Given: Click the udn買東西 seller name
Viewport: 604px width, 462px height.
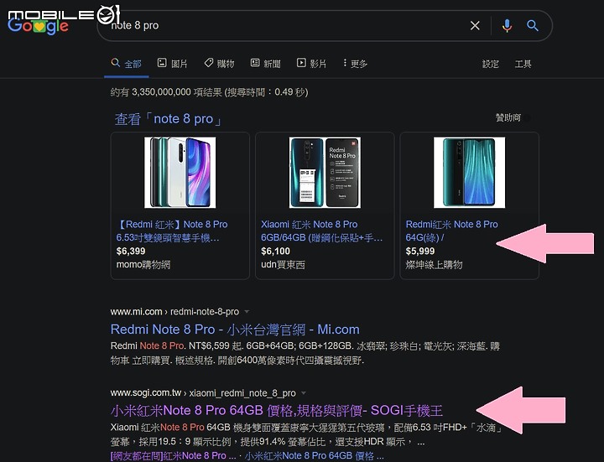Looking at the screenshot, I should [x=283, y=265].
